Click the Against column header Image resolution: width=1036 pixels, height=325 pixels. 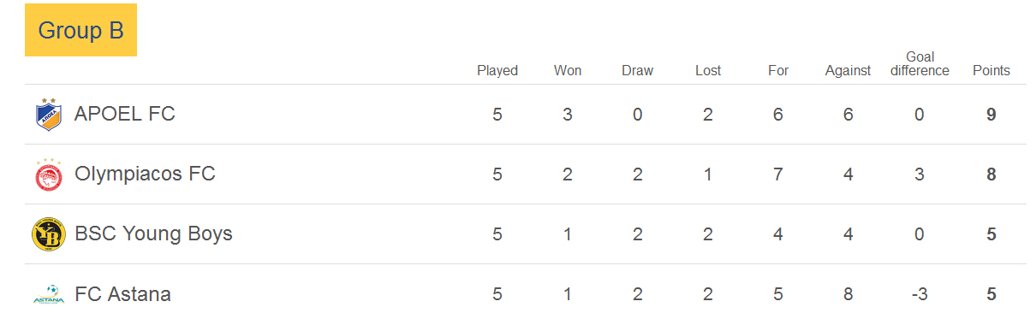(848, 70)
